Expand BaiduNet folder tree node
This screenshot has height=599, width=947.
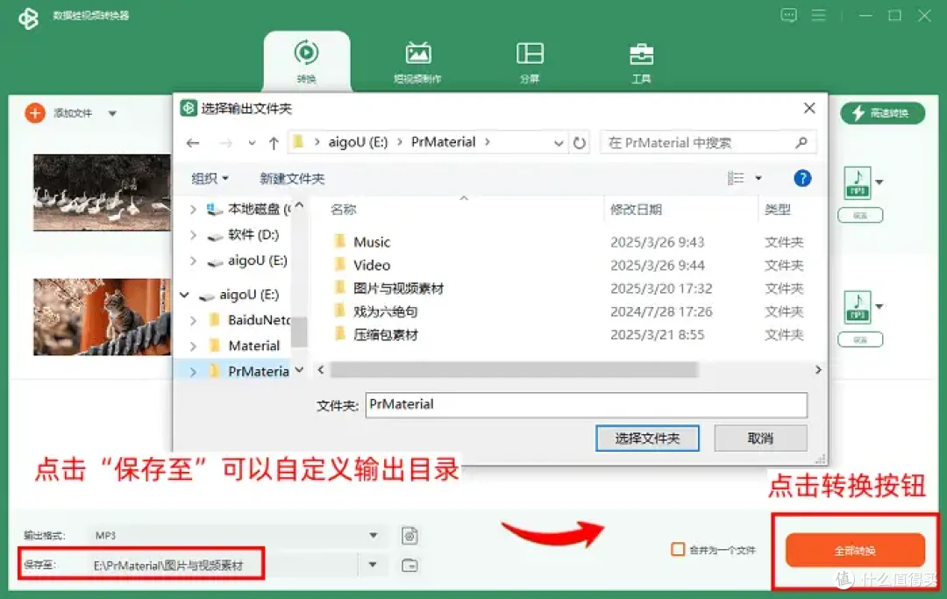click(193, 321)
